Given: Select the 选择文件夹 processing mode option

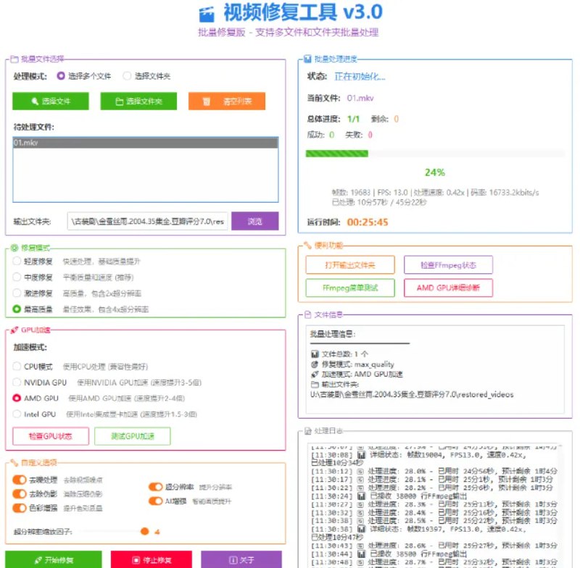Looking at the screenshot, I should [128, 75].
